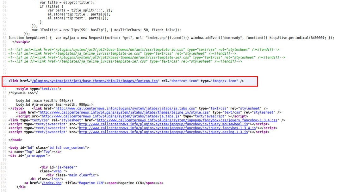348x192 pixels.
Task: Open the favicon.ico link on line 79
Action: click(95, 81)
